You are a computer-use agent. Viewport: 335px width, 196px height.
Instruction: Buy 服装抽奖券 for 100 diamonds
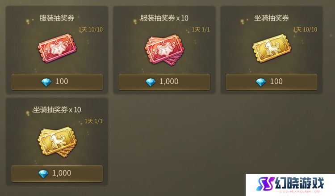(x=57, y=82)
